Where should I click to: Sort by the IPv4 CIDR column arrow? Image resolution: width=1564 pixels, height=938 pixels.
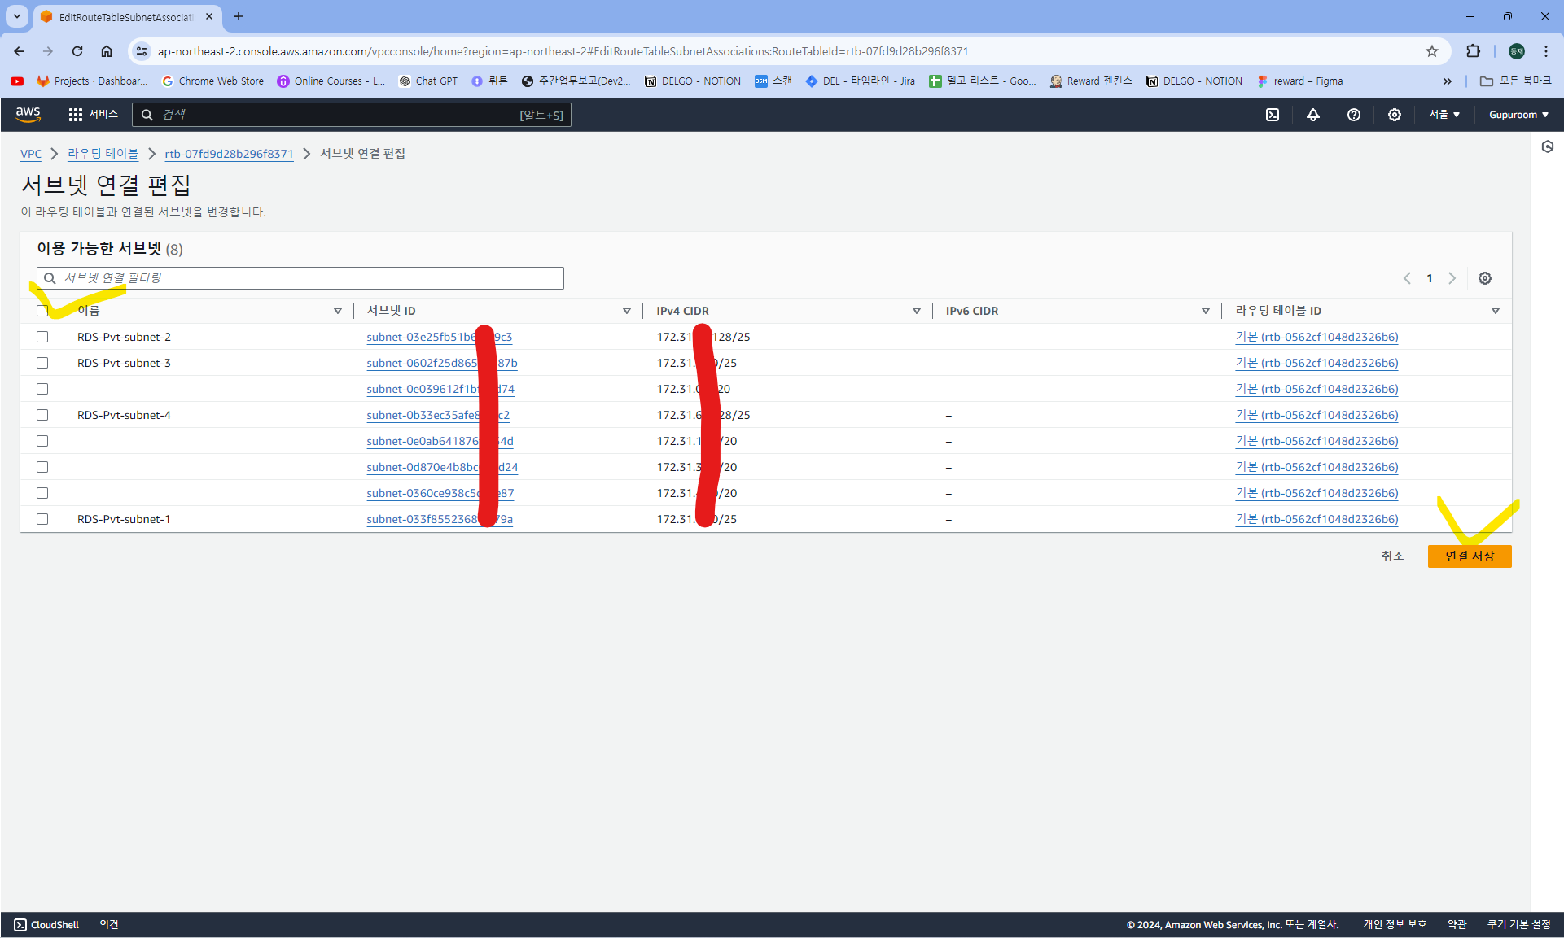pos(917,311)
